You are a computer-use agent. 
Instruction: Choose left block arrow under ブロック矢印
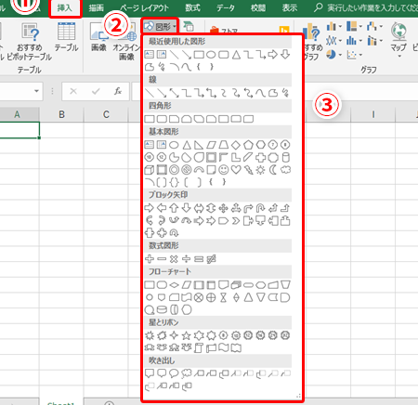[162, 208]
